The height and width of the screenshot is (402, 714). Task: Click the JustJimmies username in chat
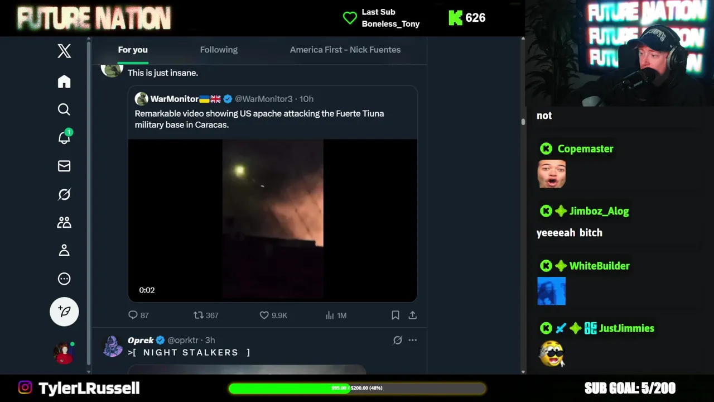[626, 328]
